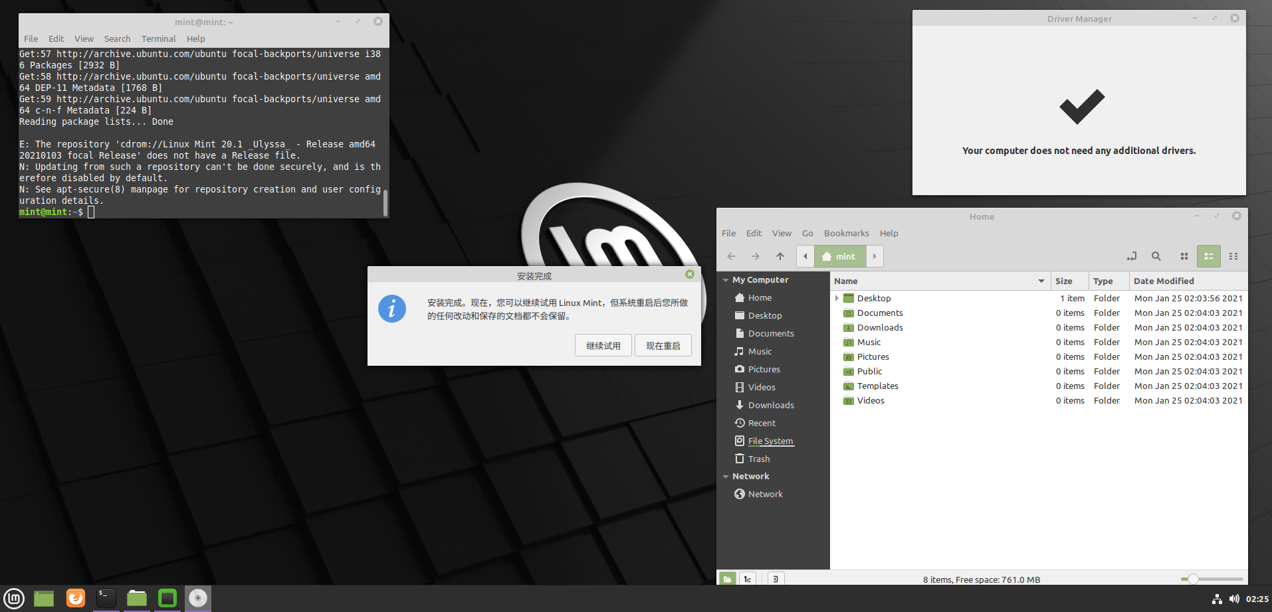Open the volume tray icon
The height and width of the screenshot is (612, 1272).
coord(1234,599)
